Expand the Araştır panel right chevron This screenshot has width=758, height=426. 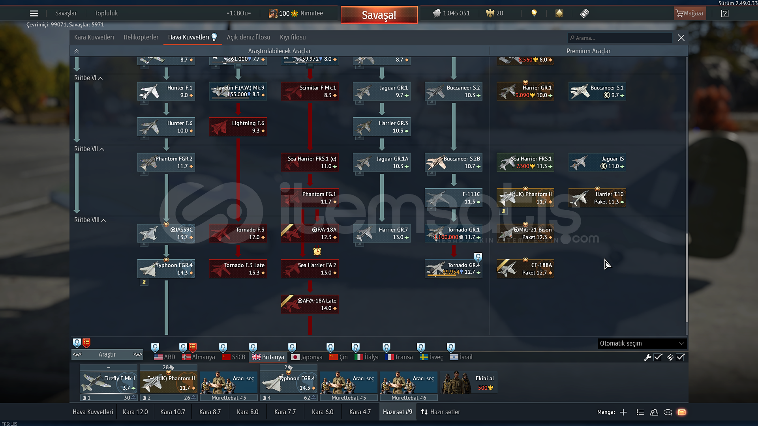click(x=138, y=355)
